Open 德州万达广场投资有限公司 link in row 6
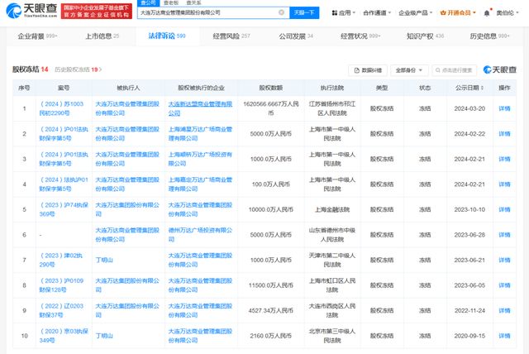 point(200,235)
